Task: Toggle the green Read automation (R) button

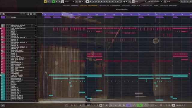Action: point(53,1)
